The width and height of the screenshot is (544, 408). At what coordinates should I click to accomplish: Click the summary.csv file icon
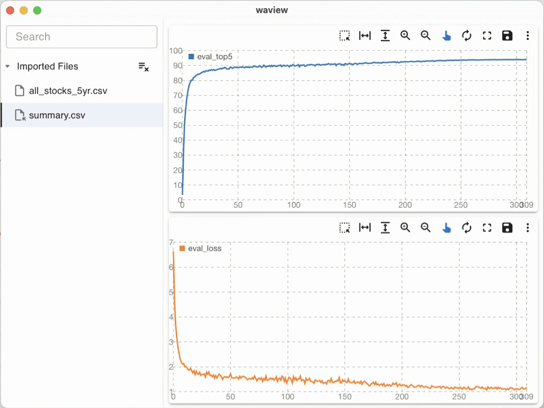tap(20, 115)
